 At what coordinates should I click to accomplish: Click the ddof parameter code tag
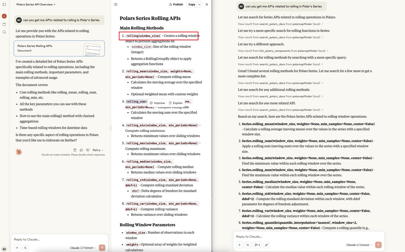[135, 191]
